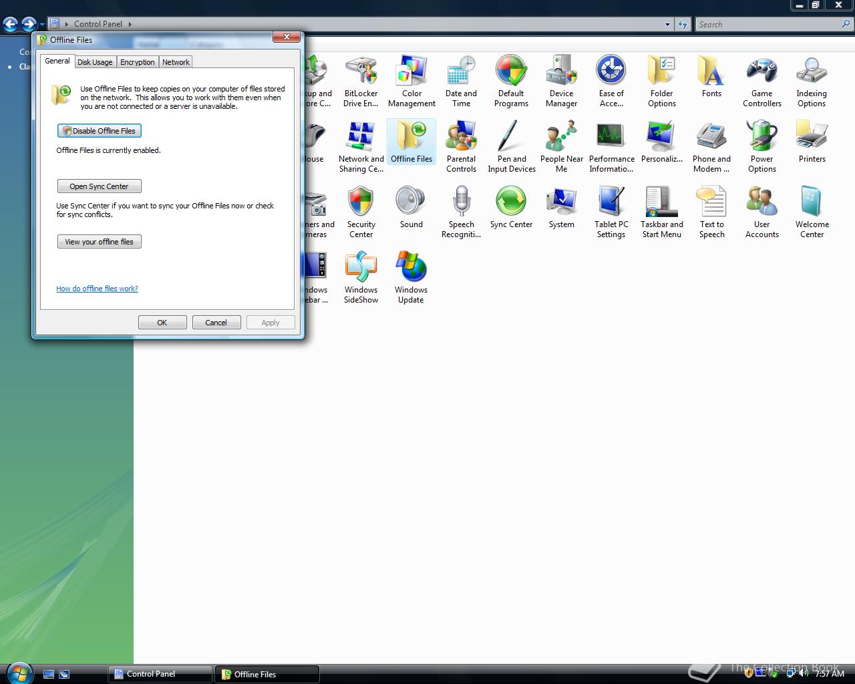Open Welcome Center icon
855x684 pixels.
(x=812, y=212)
